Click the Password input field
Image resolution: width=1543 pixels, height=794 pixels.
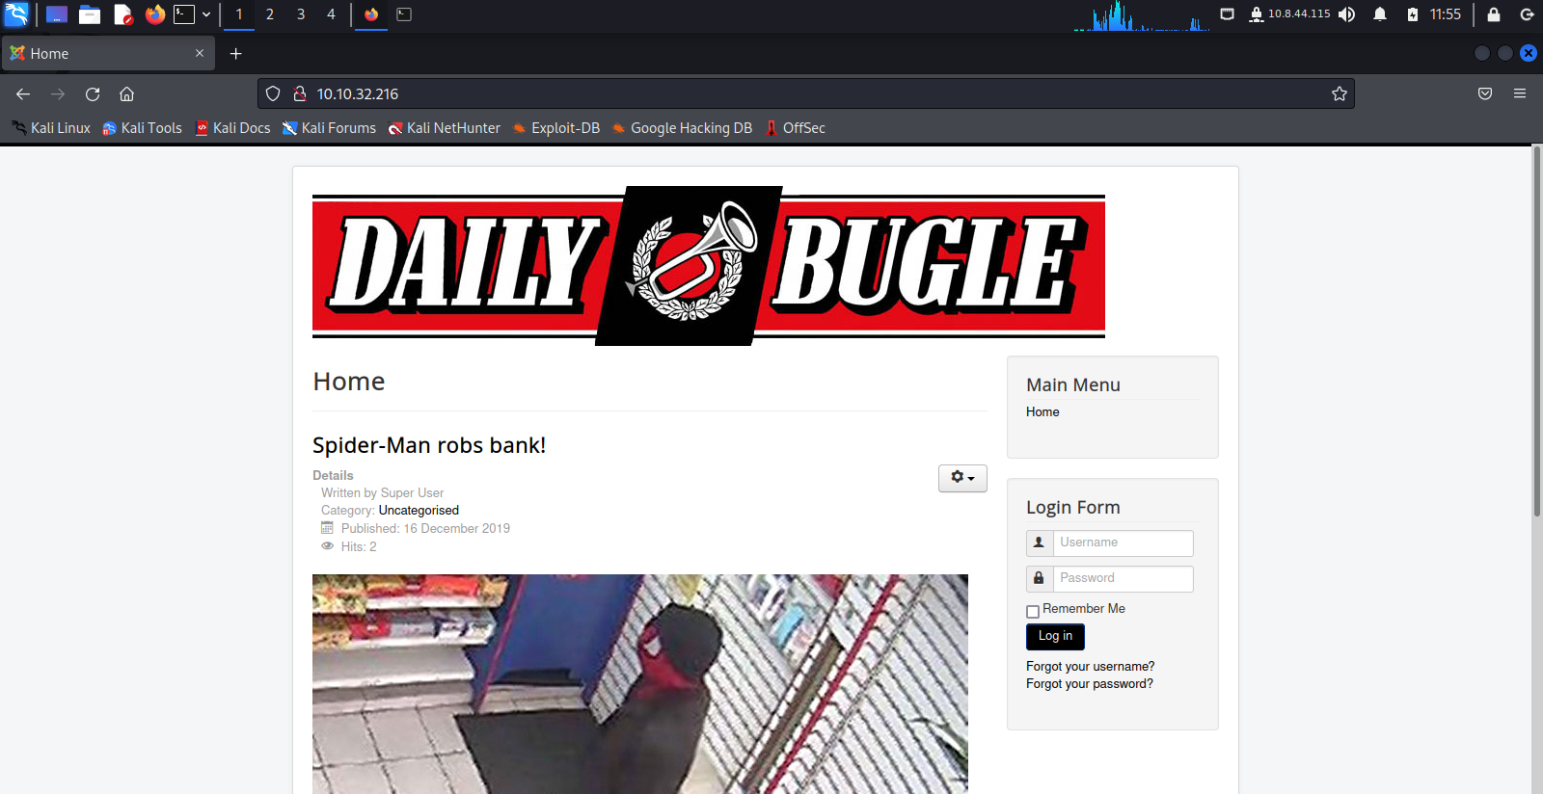click(x=1123, y=579)
